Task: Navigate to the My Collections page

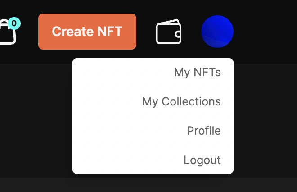Action: [x=181, y=101]
